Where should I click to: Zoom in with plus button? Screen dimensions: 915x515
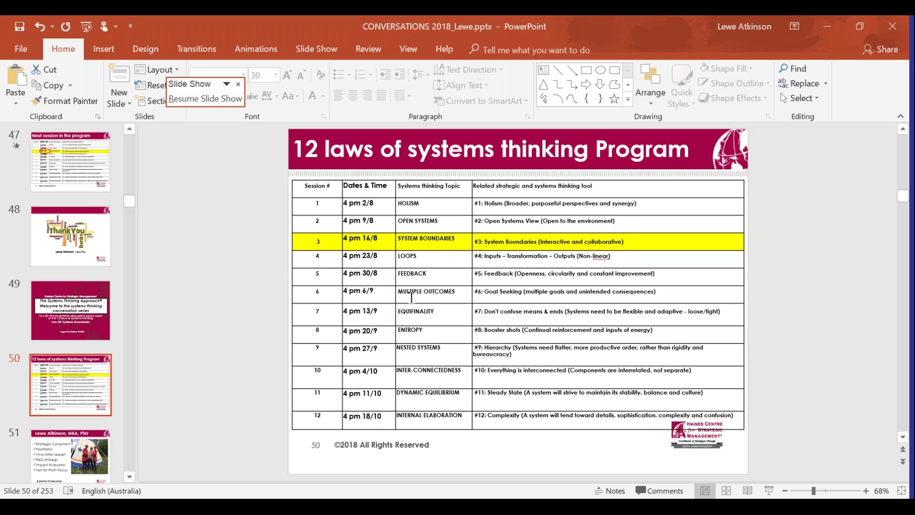(866, 491)
